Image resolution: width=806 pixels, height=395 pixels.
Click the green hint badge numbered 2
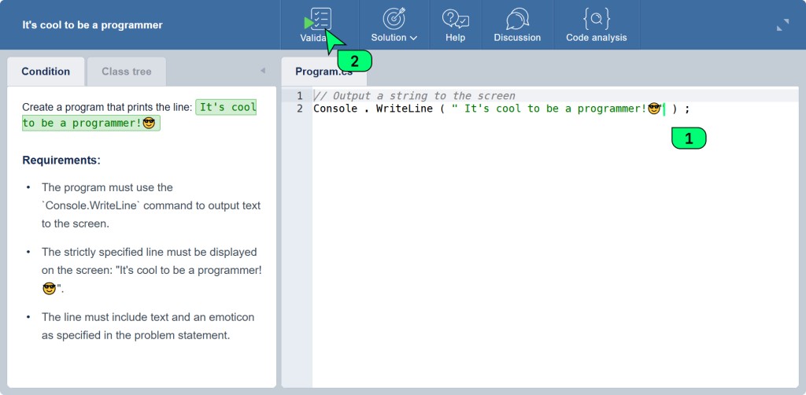click(x=354, y=61)
